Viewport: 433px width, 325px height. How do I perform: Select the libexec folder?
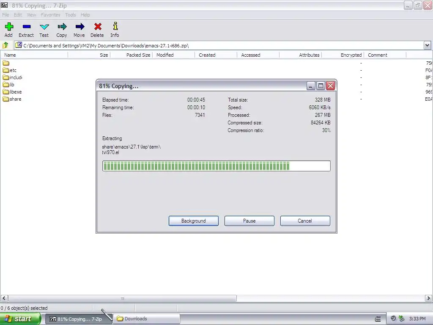[x=12, y=92]
